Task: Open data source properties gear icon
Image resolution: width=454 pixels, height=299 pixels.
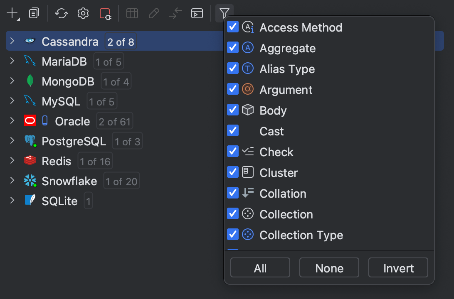Action: pyautogui.click(x=83, y=13)
